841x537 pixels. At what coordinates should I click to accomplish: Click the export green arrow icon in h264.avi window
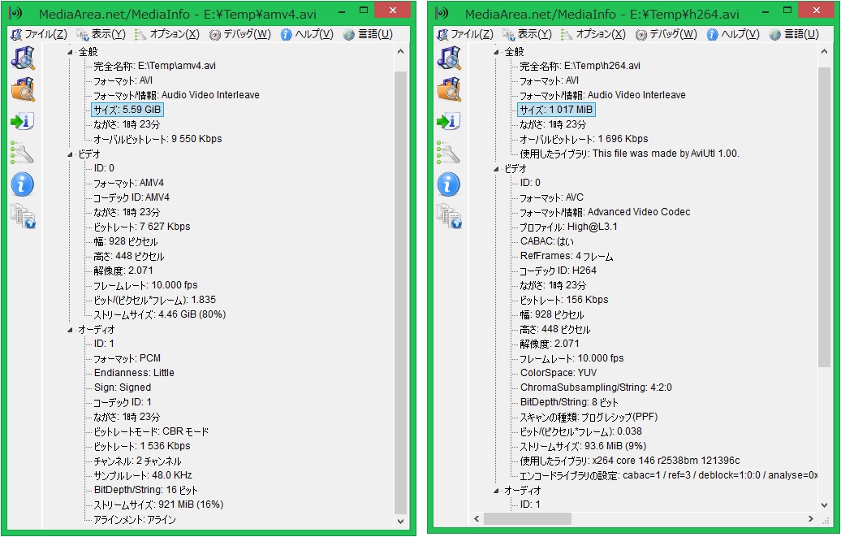click(449, 121)
